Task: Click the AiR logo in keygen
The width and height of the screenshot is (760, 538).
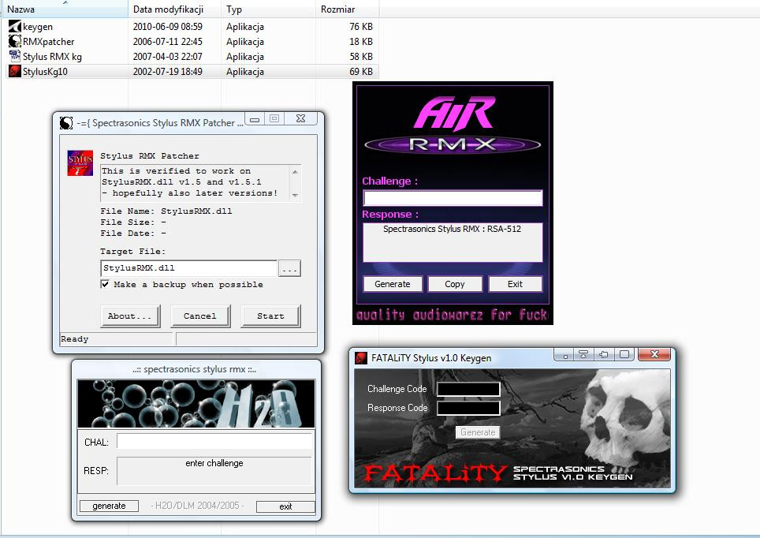Action: 455,114
